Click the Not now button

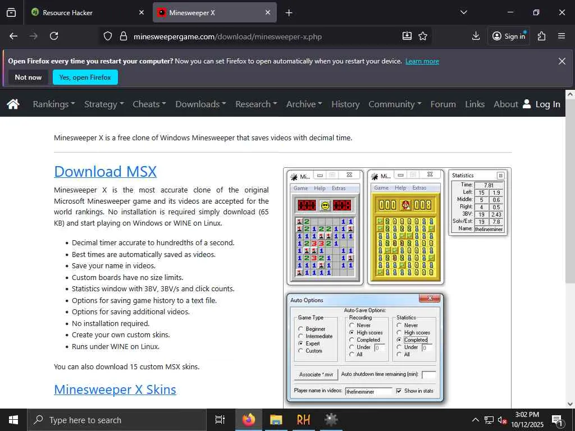coord(28,77)
